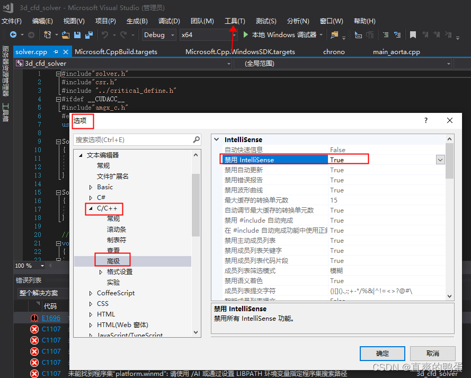Open the 3d_cfd_solver project scope dropdown
The width and height of the screenshot is (471, 378).
pos(228,64)
